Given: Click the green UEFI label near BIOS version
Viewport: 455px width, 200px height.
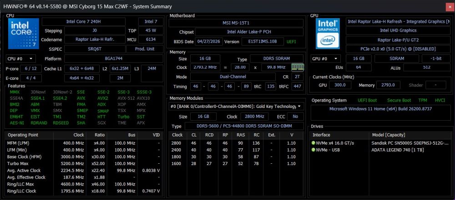Looking at the screenshot, I should point(291,42).
